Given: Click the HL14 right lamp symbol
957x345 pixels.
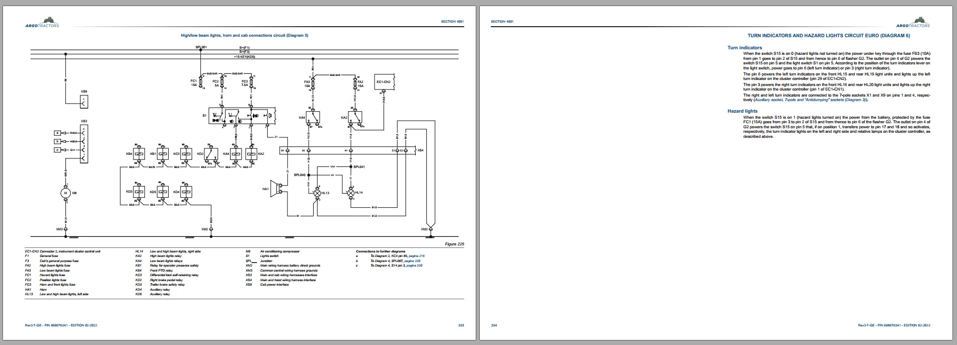Looking at the screenshot, I should pos(351,192).
